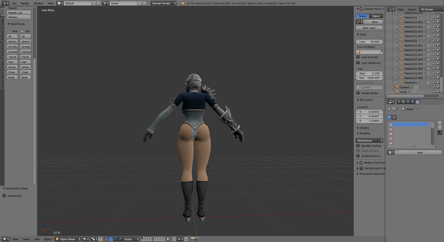Viewport: 444px width, 242px height.
Task: Open the Multitexture shading dropdown
Action: (369, 141)
